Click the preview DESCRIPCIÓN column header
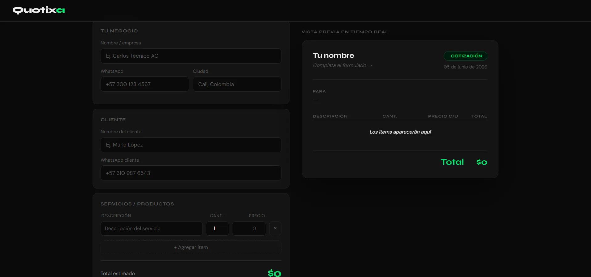Image resolution: width=591 pixels, height=277 pixels. 330,116
